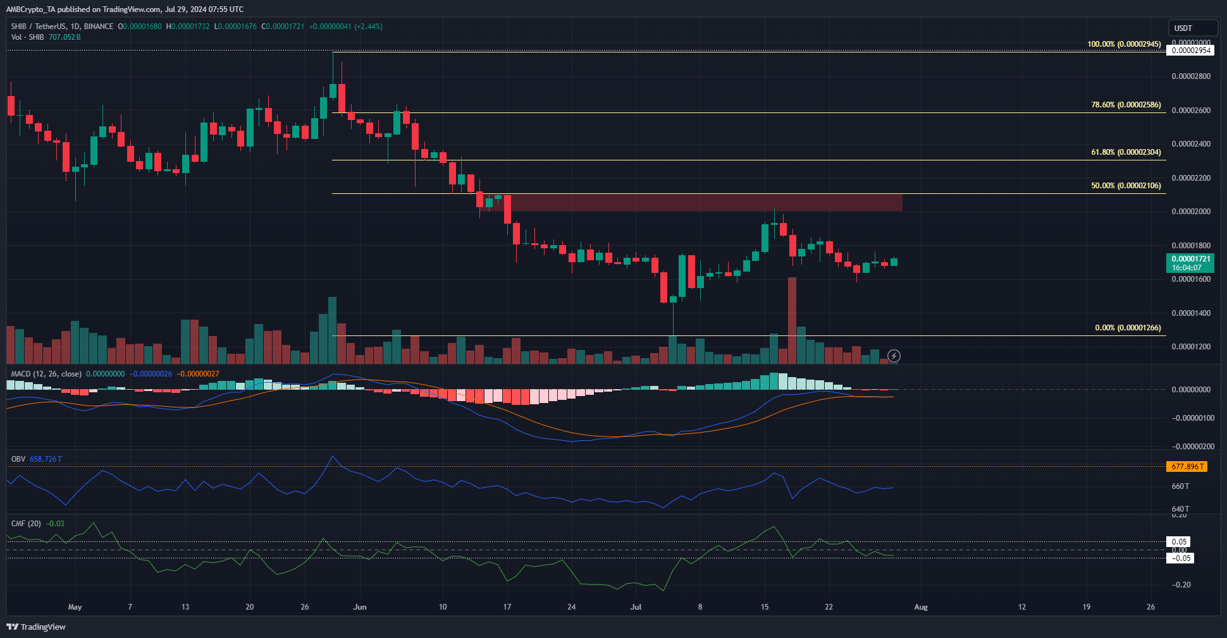
Task: Click the MACD scale 0.00000000 label
Action: pos(1192,390)
